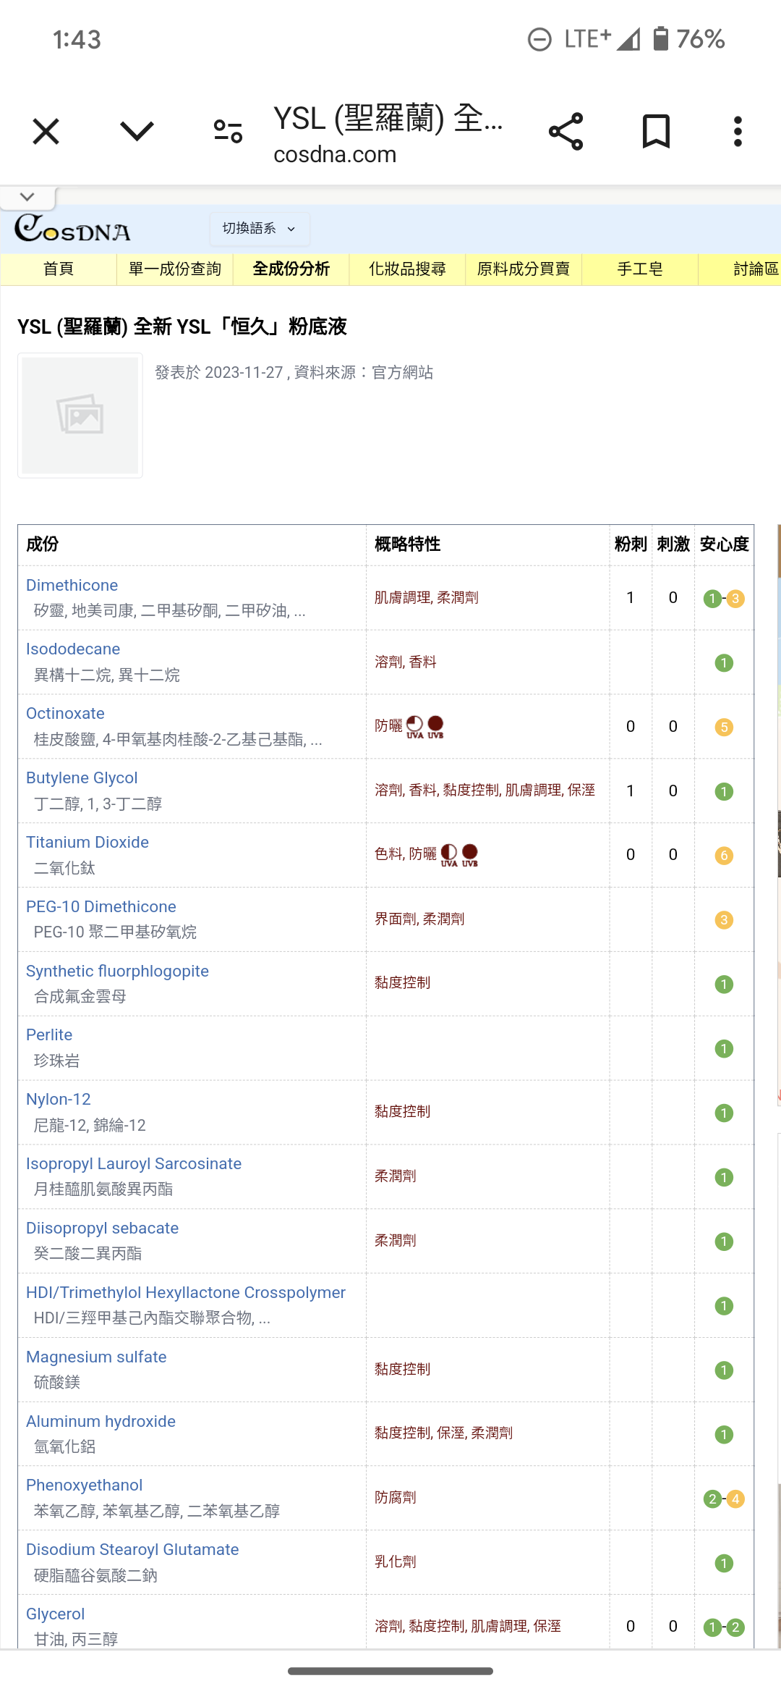Open site settings tune icon
Screen dimensions: 781x1694
229,131
